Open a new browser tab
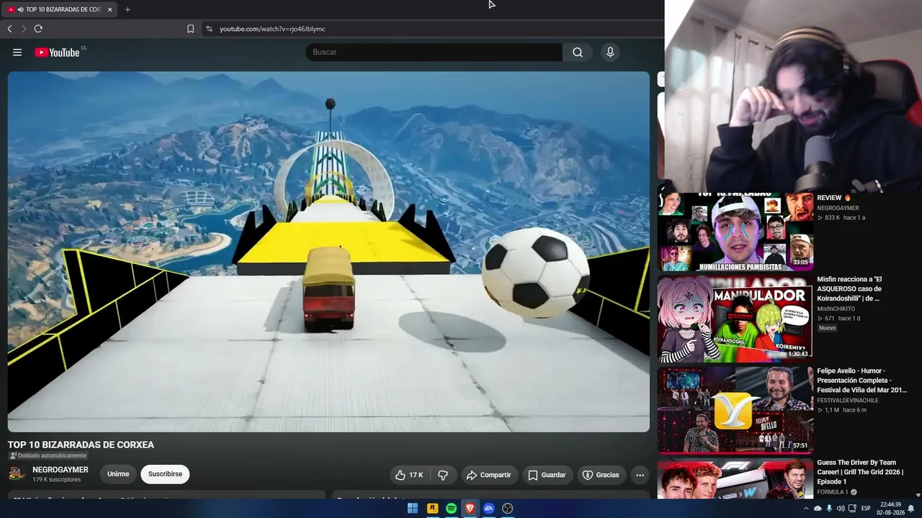This screenshot has width=922, height=518. [x=127, y=9]
